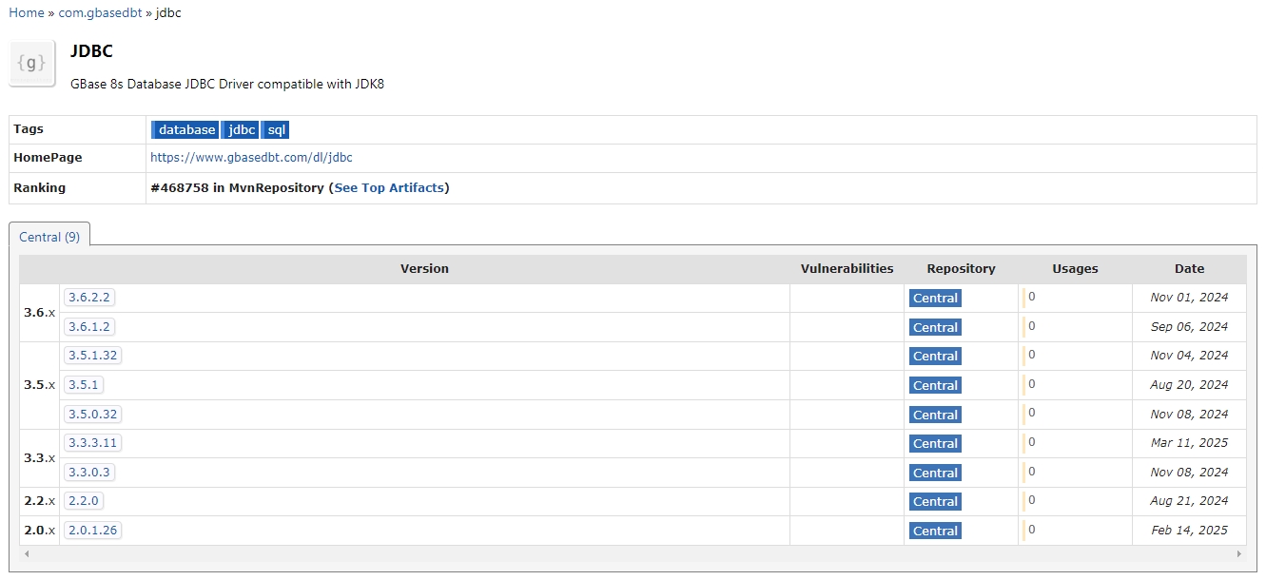Image resolution: width=1266 pixels, height=580 pixels.
Task: Click Central repository badge for 2.0.1.26
Action: pos(935,531)
